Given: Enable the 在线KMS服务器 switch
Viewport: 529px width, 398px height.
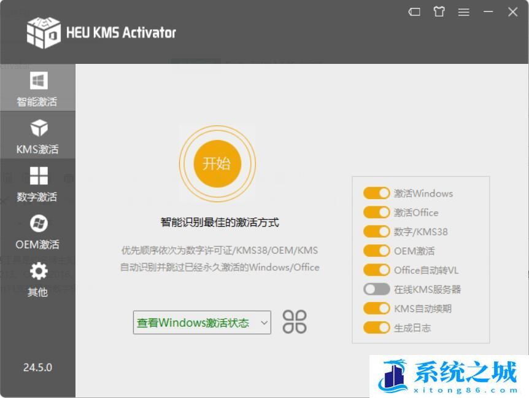Looking at the screenshot, I should coord(377,289).
